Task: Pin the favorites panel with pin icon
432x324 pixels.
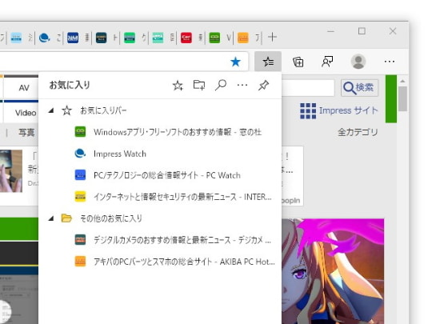Action: tap(263, 85)
